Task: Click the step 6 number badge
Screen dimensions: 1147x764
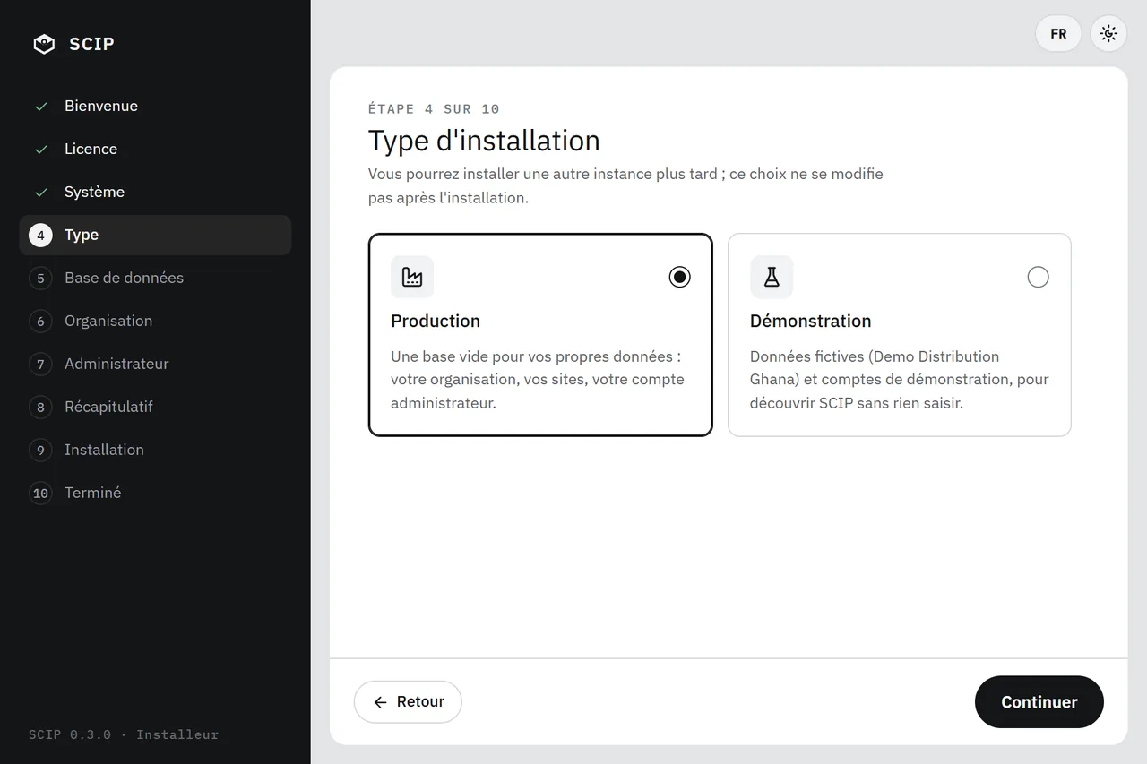Action: [40, 321]
